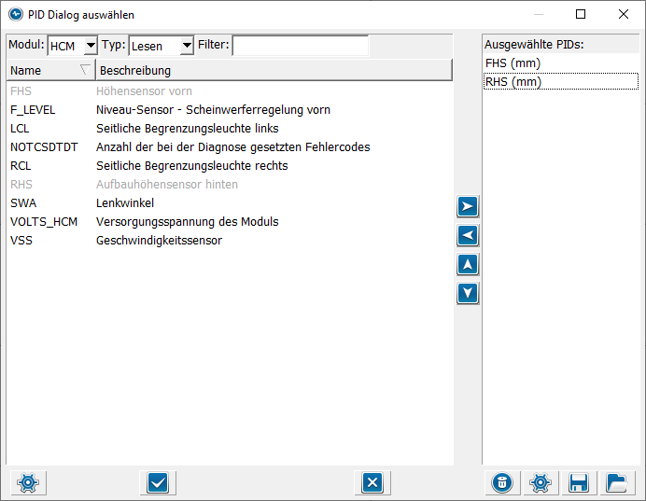This screenshot has height=501, width=646.
Task: Click the Beschreibung column header
Action: [271, 71]
